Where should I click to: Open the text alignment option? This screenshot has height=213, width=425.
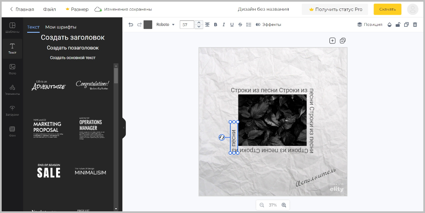[207, 25]
